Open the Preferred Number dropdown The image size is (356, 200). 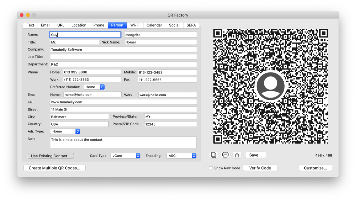pyautogui.click(x=94, y=87)
